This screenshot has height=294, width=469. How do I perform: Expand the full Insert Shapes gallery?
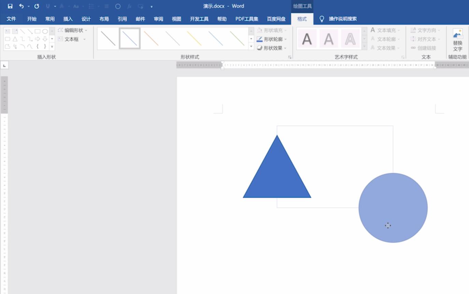tap(52, 46)
